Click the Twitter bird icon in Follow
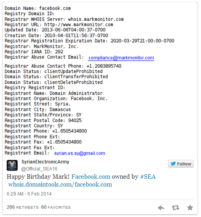Screen dimensions: 201x217 click(x=173, y=164)
